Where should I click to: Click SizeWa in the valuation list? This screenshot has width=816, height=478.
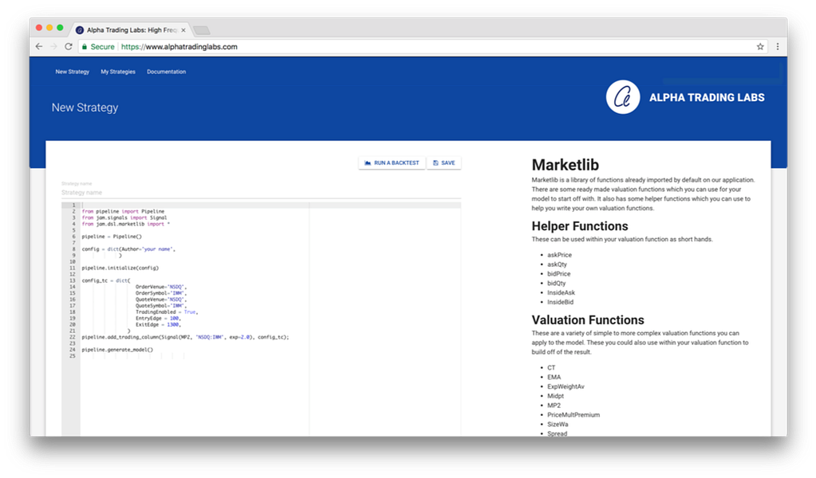coord(558,424)
